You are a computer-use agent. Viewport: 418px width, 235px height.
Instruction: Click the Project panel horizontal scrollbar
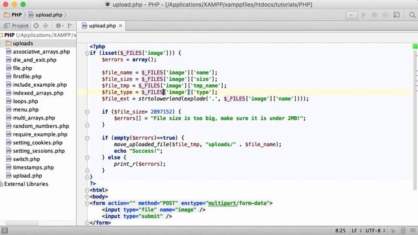22,223
